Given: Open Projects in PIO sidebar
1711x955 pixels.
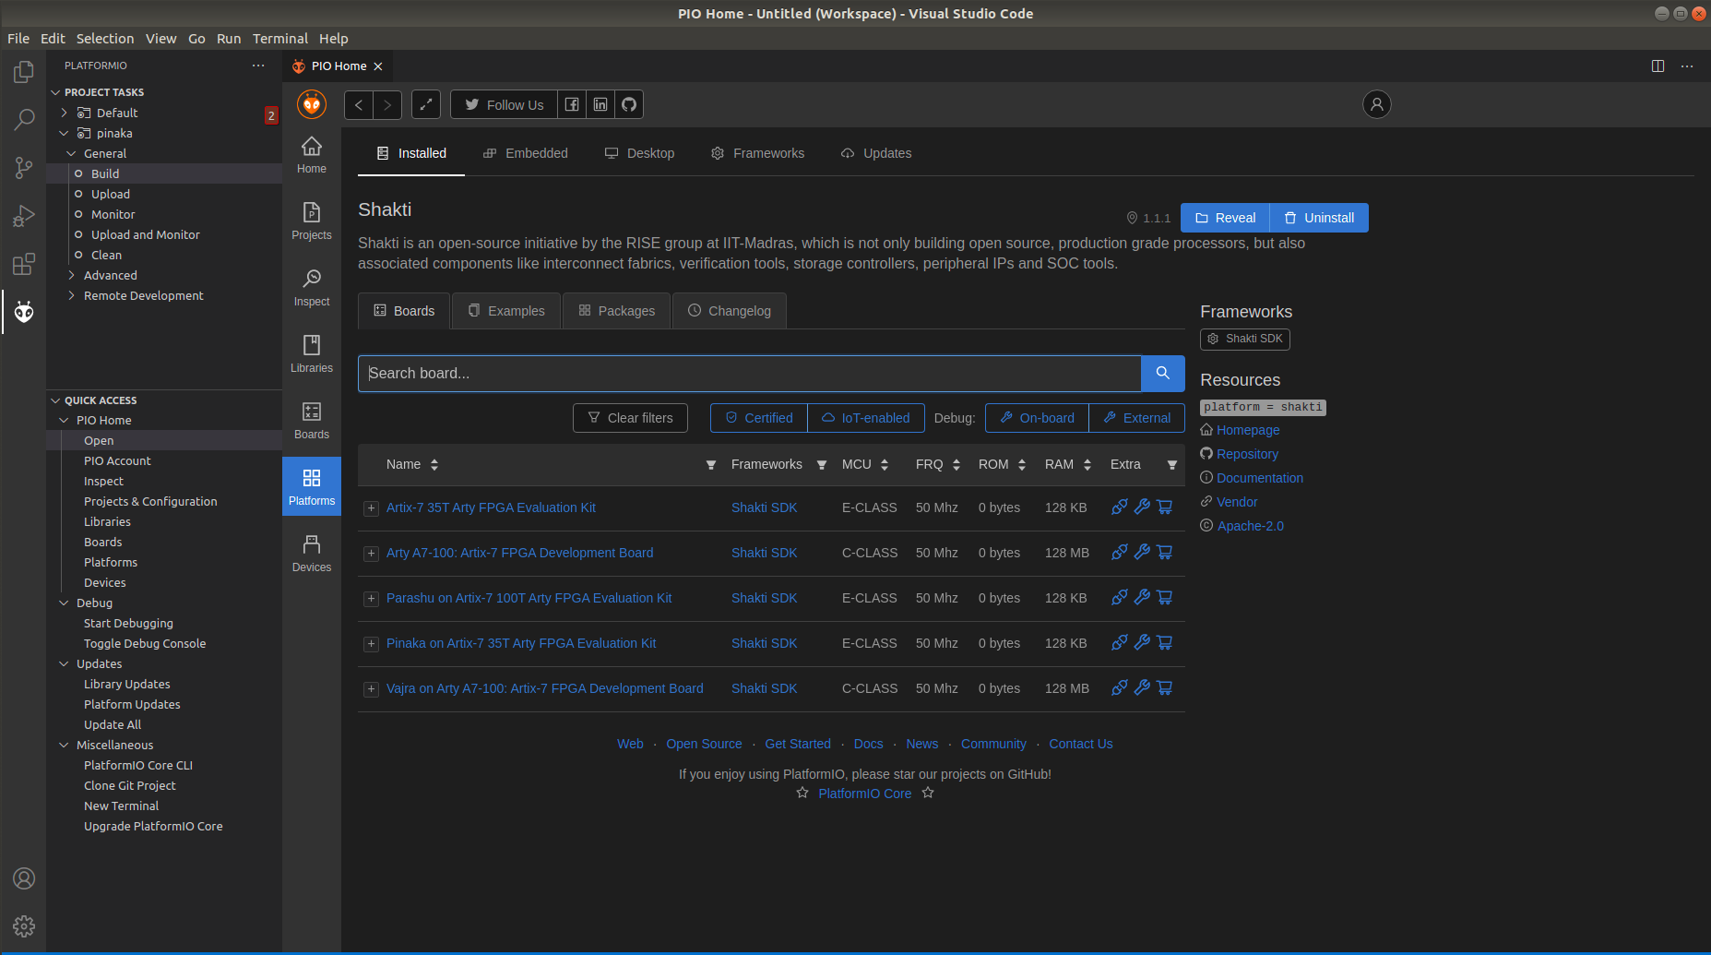Looking at the screenshot, I should [312, 221].
